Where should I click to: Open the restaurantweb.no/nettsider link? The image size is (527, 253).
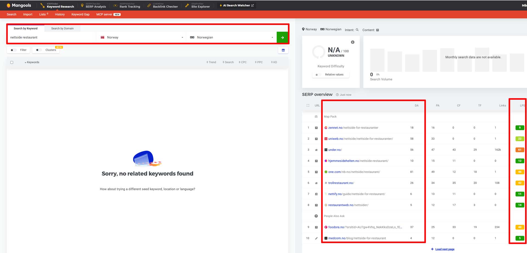pos(348,205)
